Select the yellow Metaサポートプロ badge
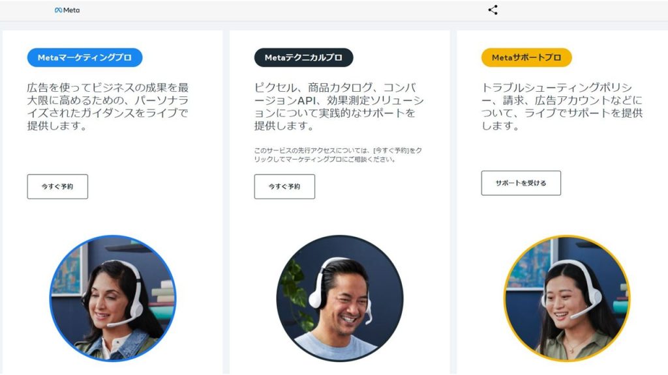 pos(526,57)
